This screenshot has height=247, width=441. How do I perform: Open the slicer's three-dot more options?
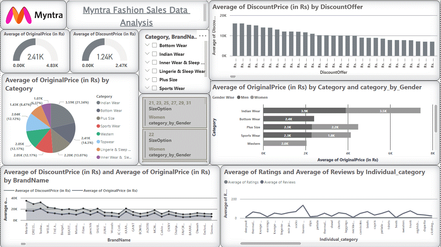[x=202, y=36]
